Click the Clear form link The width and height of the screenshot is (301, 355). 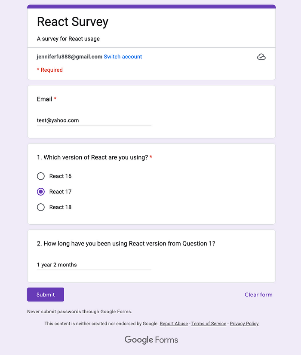tap(258, 294)
